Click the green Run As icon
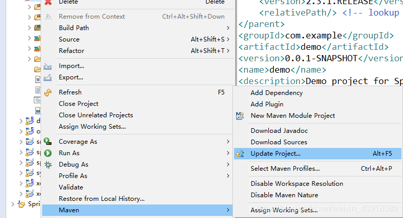Screen dimensions: 403x218 click(48, 153)
